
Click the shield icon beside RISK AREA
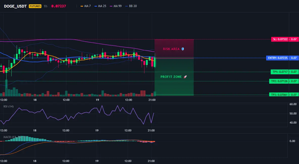[x=183, y=49]
